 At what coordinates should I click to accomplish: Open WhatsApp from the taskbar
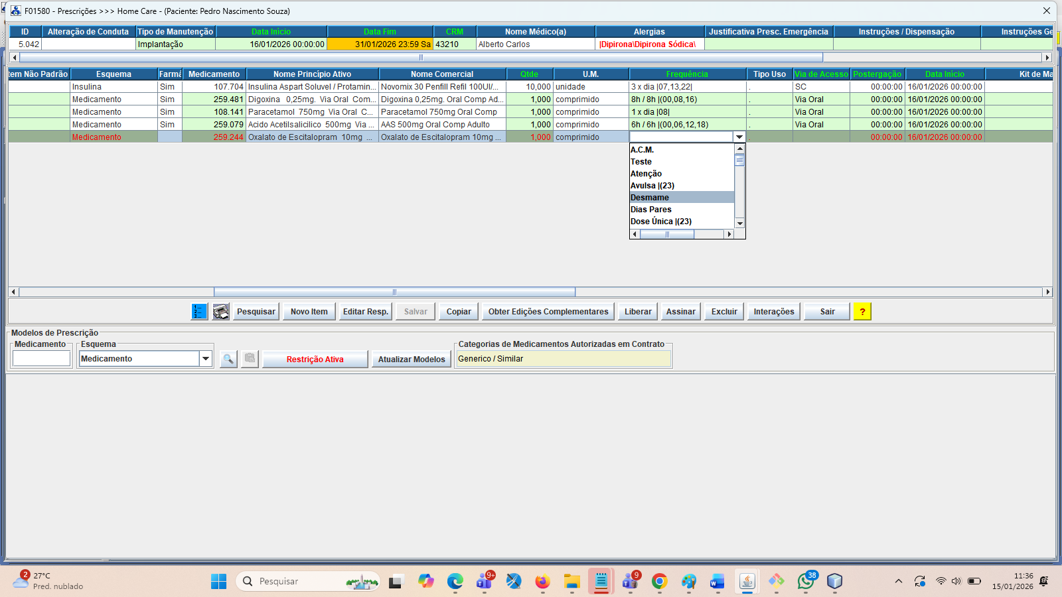[x=805, y=582]
